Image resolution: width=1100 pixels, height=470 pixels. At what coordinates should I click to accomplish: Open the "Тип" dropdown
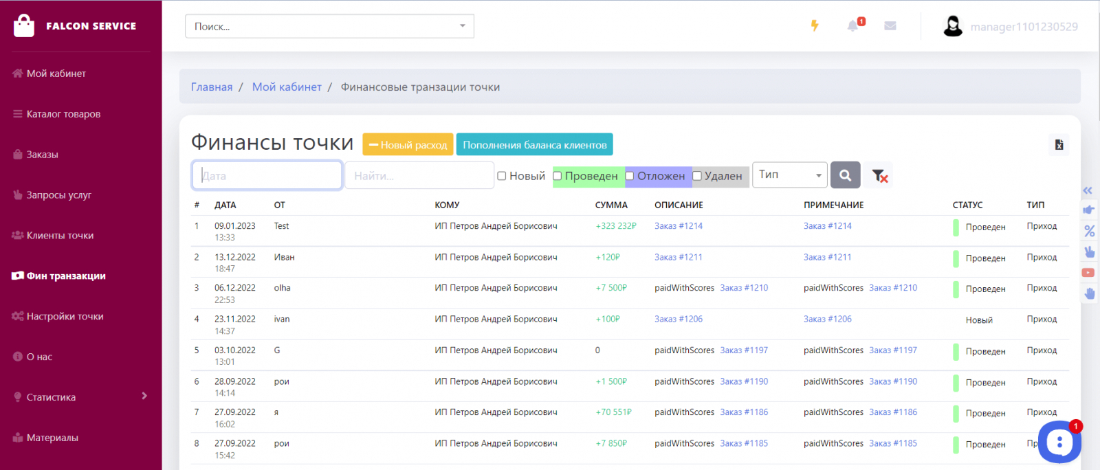[x=790, y=175]
